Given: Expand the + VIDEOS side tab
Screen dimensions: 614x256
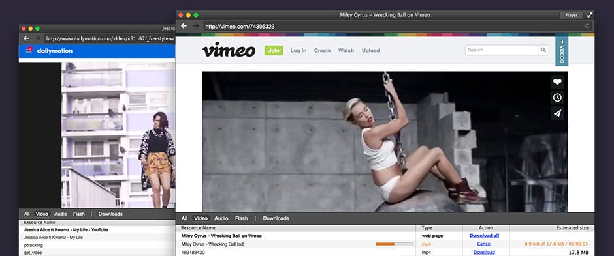Looking at the screenshot, I should coord(562,51).
